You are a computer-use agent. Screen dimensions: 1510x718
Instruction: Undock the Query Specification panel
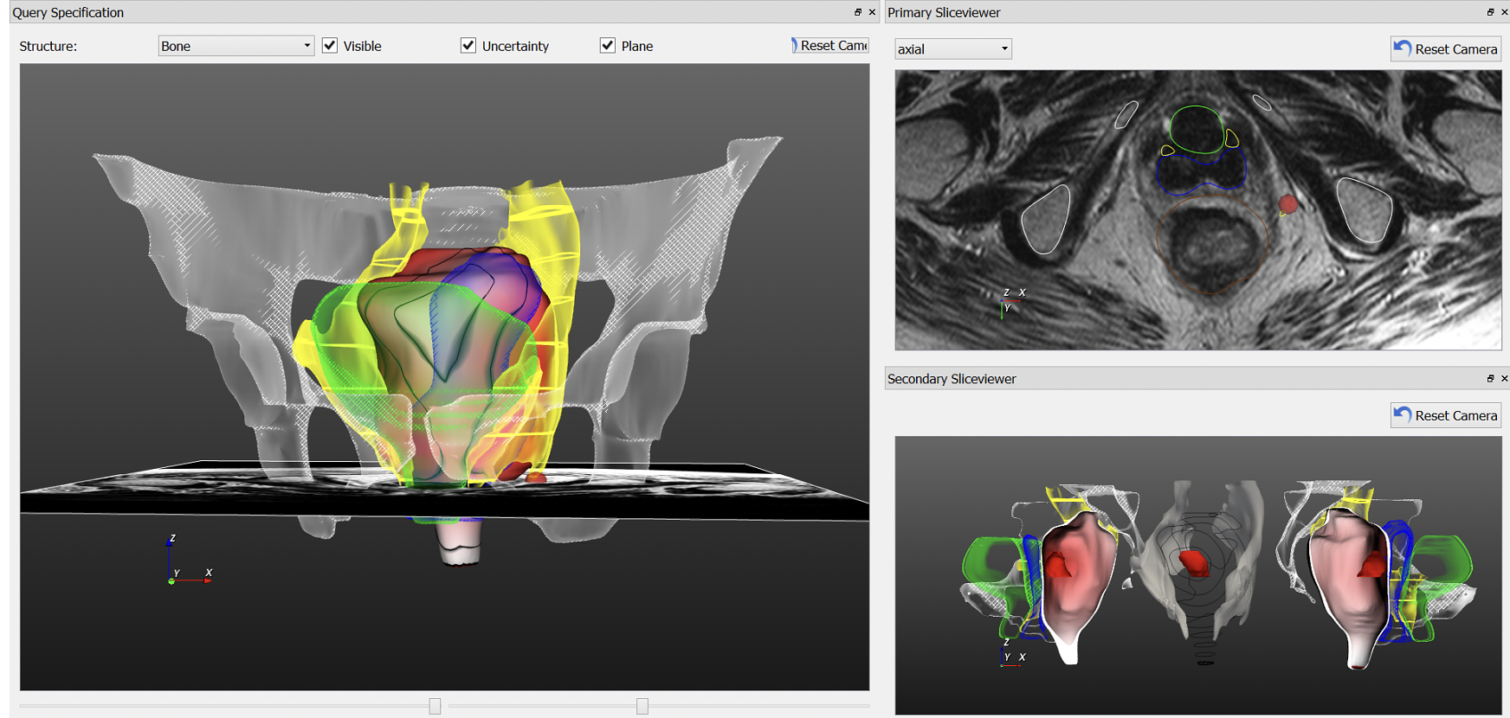[x=858, y=12]
